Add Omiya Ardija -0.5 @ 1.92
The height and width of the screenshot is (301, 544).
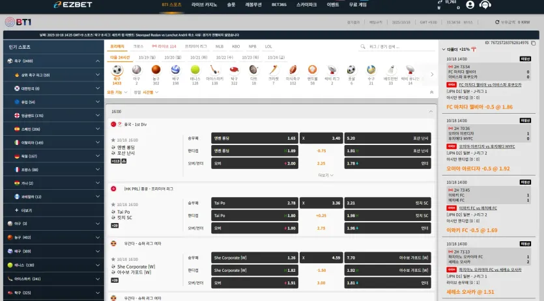(478, 168)
